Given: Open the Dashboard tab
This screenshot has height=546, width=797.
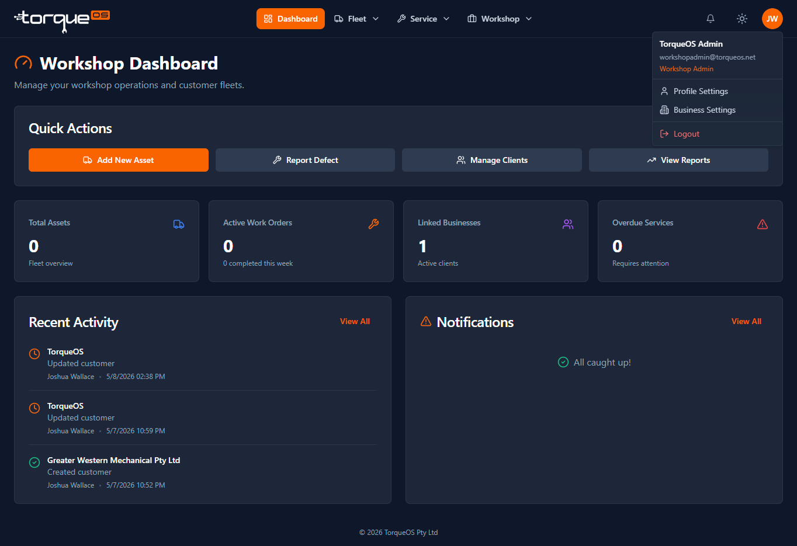Looking at the screenshot, I should (x=290, y=19).
